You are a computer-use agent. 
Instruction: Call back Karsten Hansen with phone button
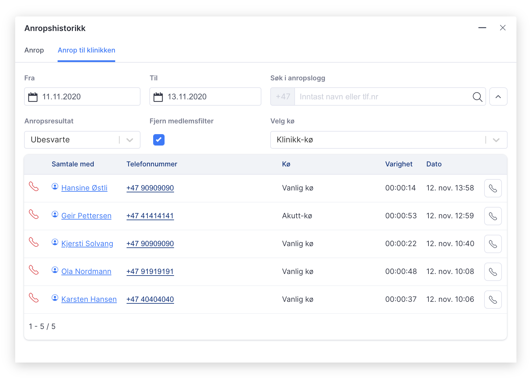pos(493,300)
